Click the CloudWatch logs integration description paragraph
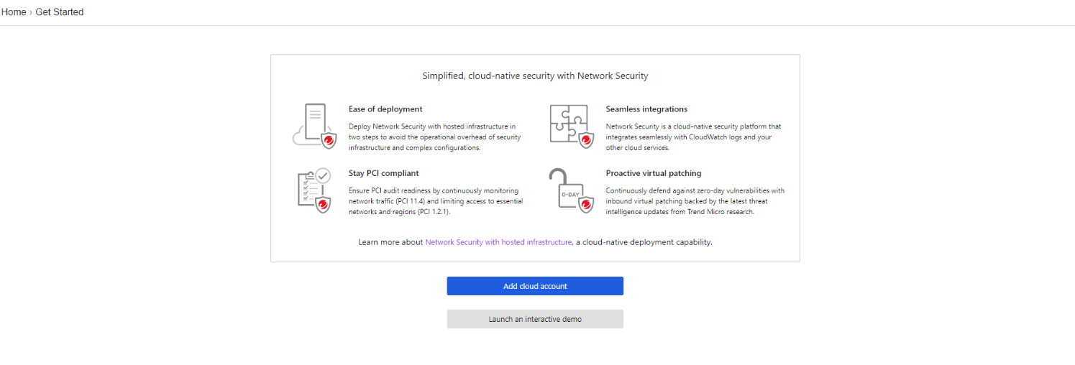Screen dimensions: 1075x365 [x=693, y=137]
